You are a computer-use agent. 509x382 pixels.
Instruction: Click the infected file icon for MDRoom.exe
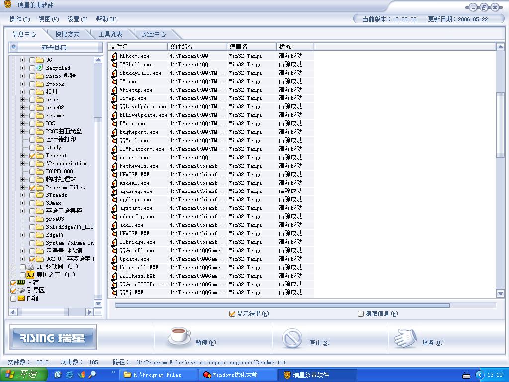[x=114, y=56]
